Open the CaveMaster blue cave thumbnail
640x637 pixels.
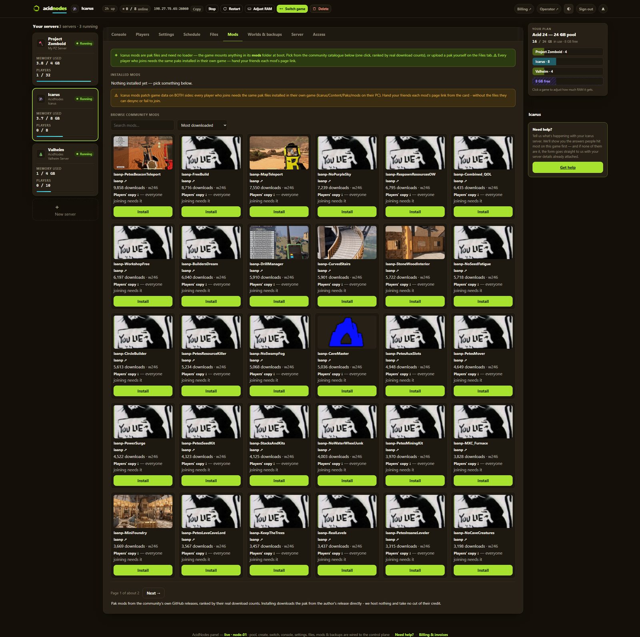[x=347, y=332]
